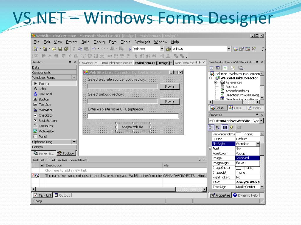301x225 pixels.
Task: Switch to the Output tab
Action: click(62, 195)
